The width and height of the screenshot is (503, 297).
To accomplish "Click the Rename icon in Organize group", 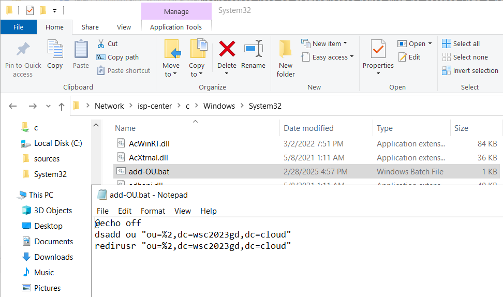I will point(254,49).
